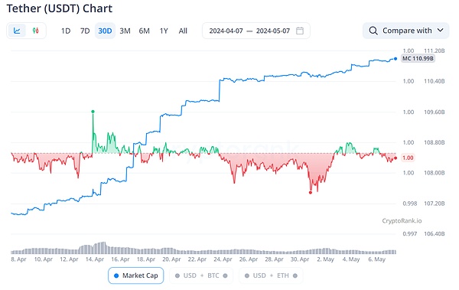Click the blue market cap endpoint dot
This screenshot has width=459, height=290.
(396, 59)
